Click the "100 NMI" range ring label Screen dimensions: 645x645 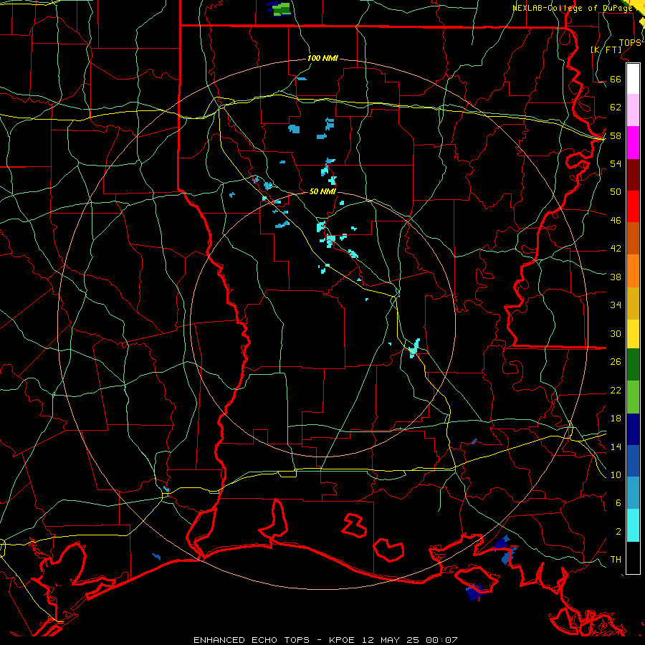click(x=322, y=58)
